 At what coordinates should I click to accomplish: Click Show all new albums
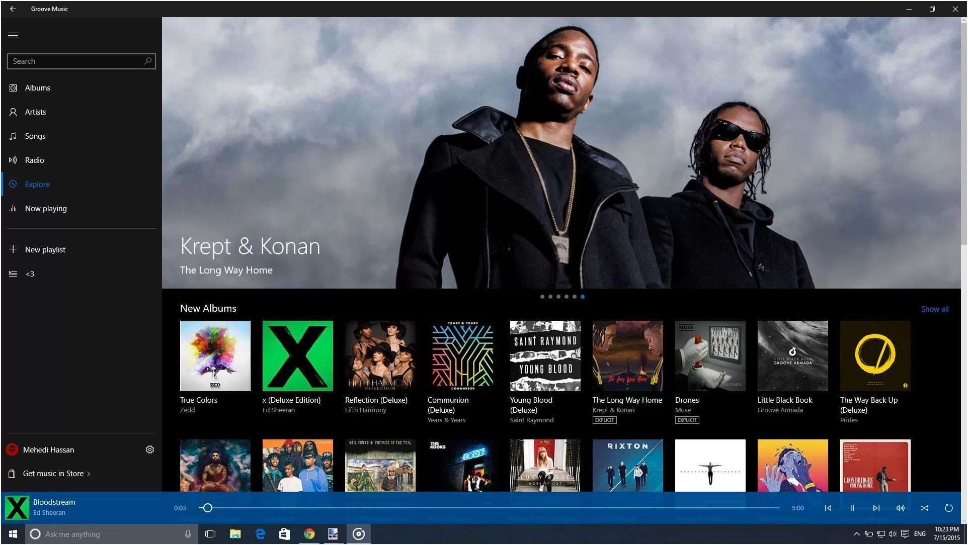934,309
